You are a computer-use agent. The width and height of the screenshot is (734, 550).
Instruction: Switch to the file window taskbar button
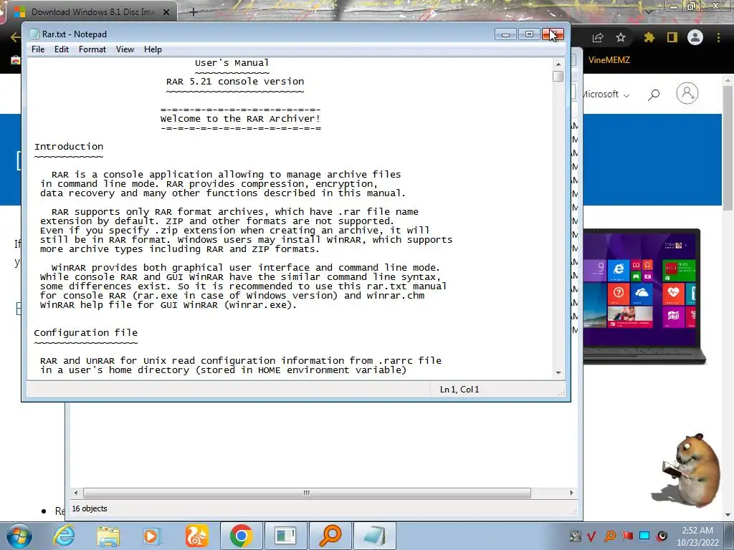point(285,536)
